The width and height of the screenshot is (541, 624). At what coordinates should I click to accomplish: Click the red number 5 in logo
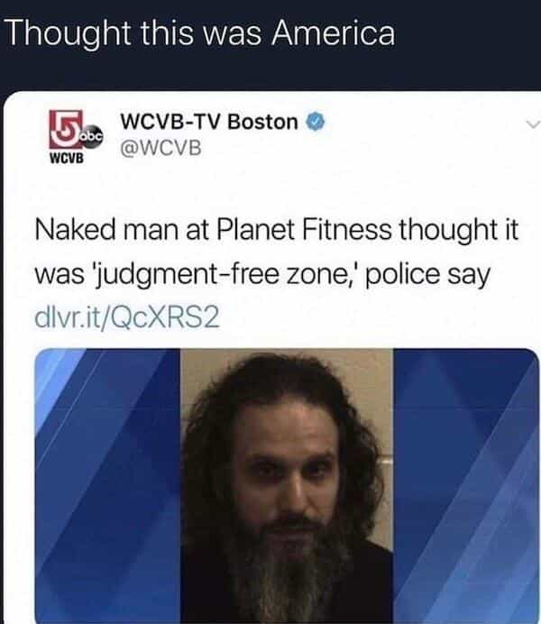66,129
